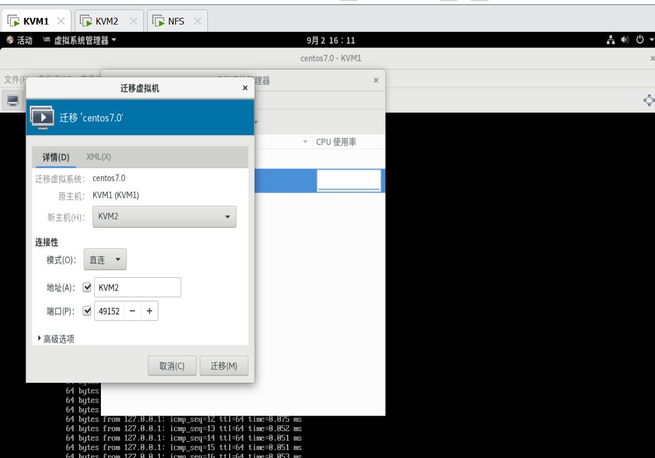
Task: Close the KVM1 tab with X
Action: click(61, 21)
